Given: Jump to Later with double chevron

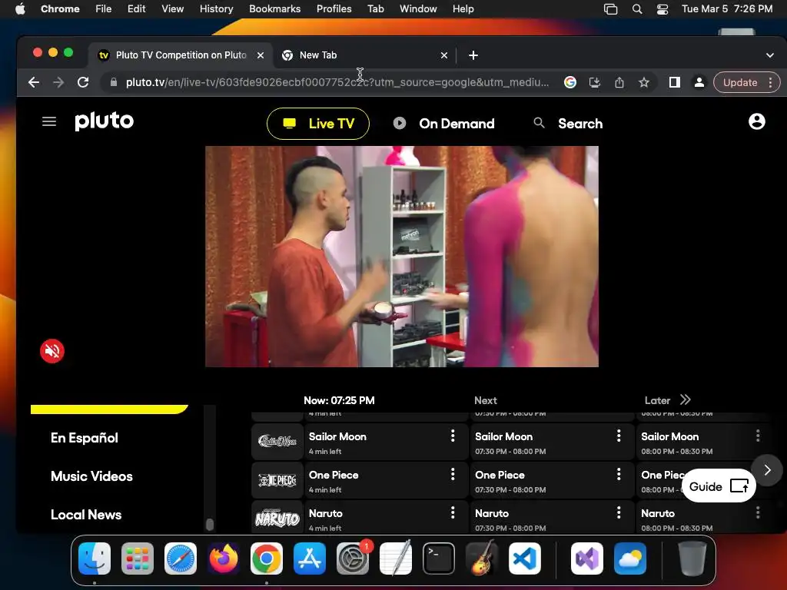Looking at the screenshot, I should click(x=685, y=399).
